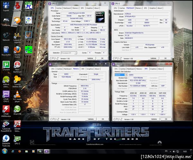Click the Windows Start orb
This screenshot has width=193, height=160.
[5, 151]
